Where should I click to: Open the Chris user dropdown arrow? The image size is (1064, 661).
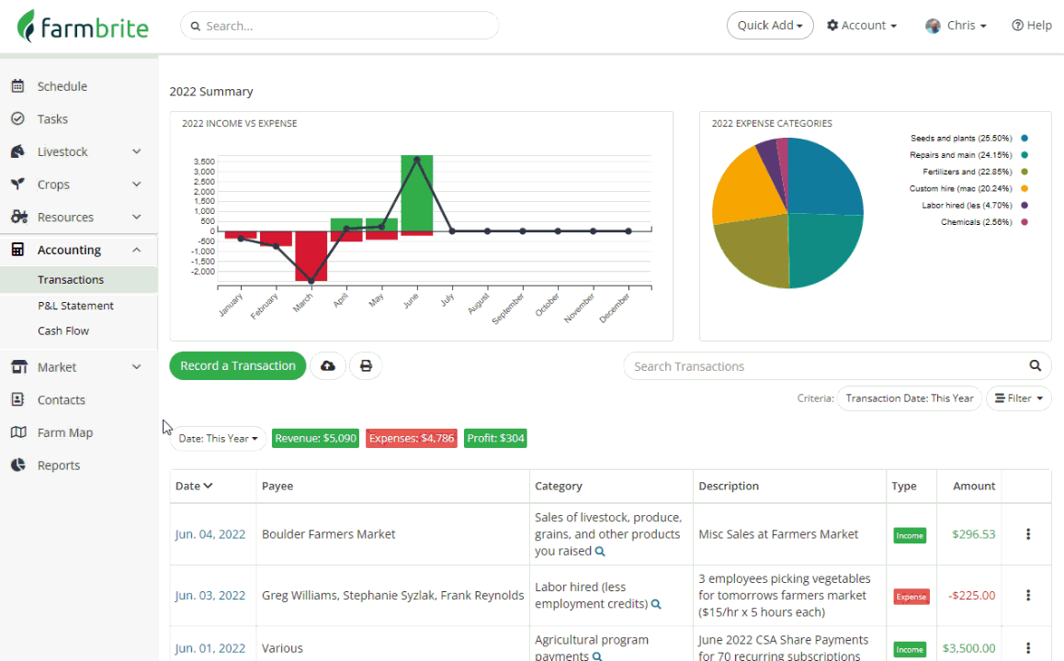click(x=983, y=27)
